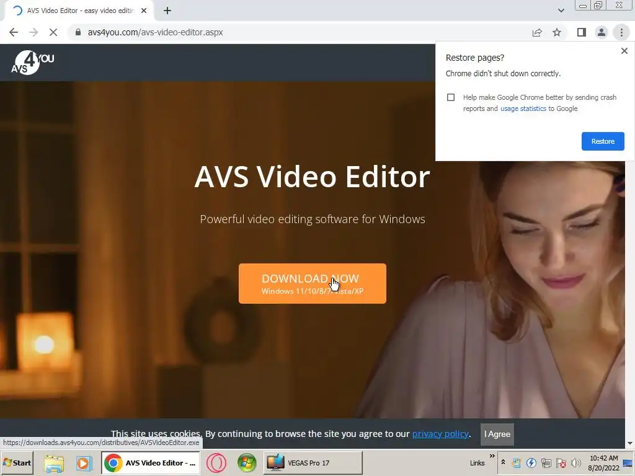Open Action Center flag icon
Viewport: 635px width, 476px height.
coord(561,462)
